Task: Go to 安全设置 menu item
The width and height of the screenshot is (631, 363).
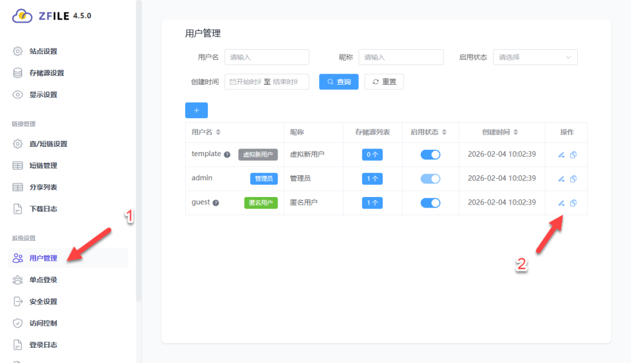Action: 43,302
